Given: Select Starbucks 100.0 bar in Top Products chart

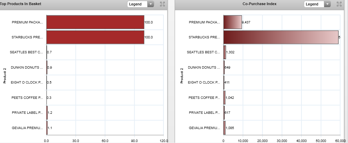Looking at the screenshot, I should [95, 37].
